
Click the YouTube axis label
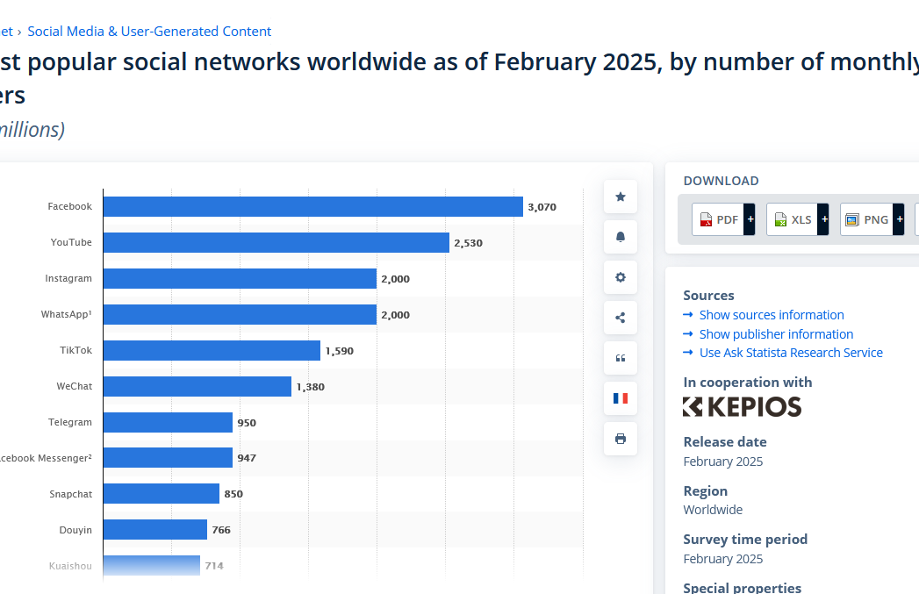[71, 242]
